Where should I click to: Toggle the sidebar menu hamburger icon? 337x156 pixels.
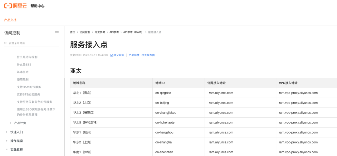(57, 33)
